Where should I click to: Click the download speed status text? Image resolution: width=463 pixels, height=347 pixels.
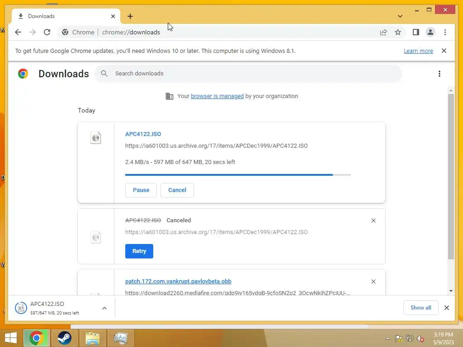(180, 162)
